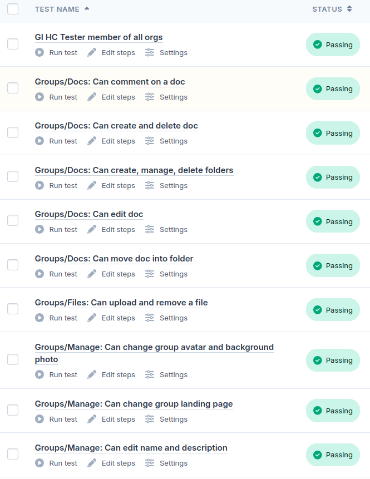The image size is (370, 479).
Task: Click the play icon for Can create and delete doc
Action: tap(40, 141)
